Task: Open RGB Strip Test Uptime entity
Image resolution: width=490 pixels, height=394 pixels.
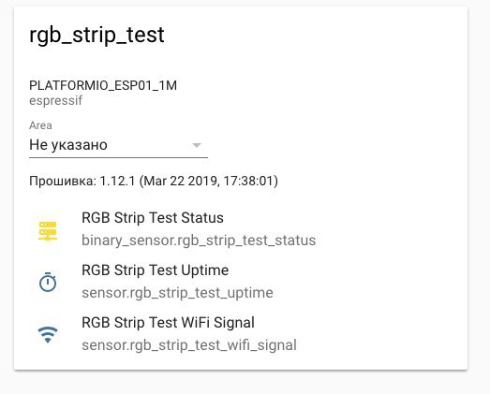Action: [155, 270]
